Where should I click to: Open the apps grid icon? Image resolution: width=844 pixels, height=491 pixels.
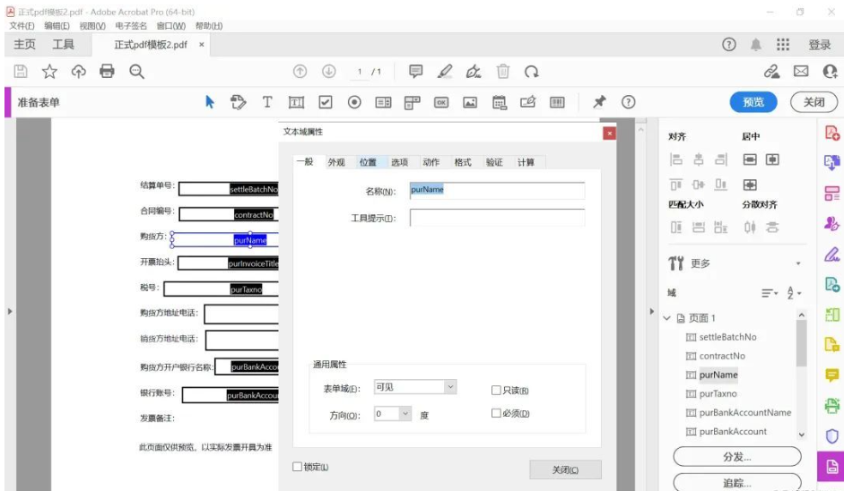[783, 45]
